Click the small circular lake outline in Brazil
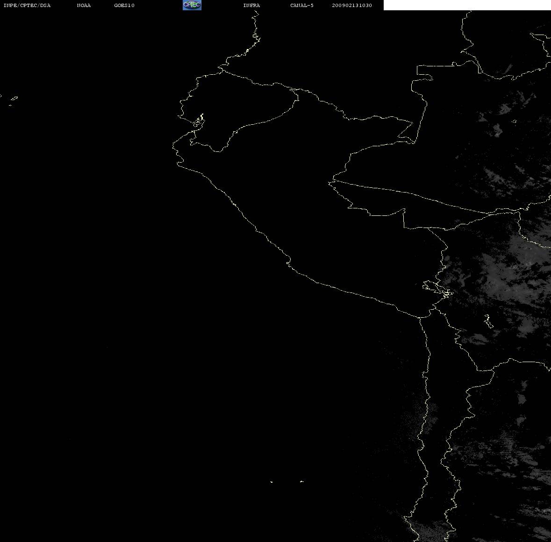This screenshot has height=542, width=551. pyautogui.click(x=515, y=121)
